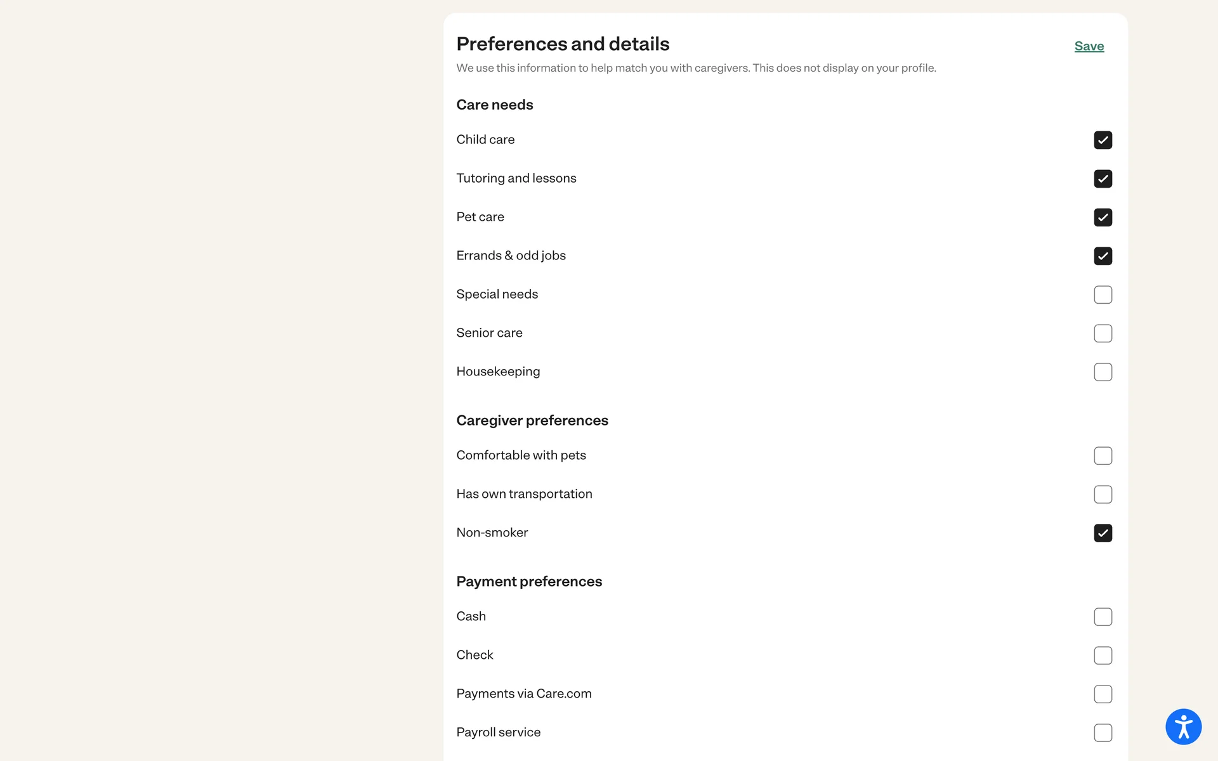Image resolution: width=1218 pixels, height=761 pixels.
Task: Click the Save link
Action: 1089,46
